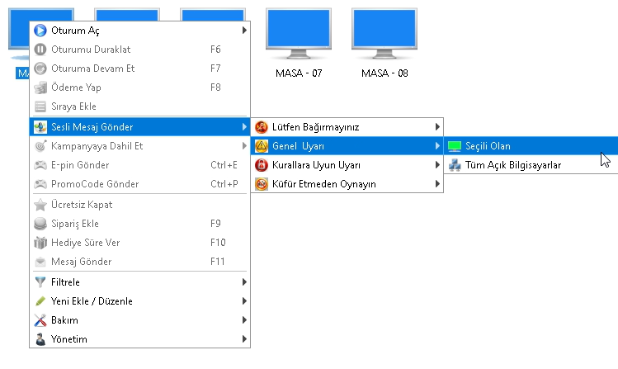
Task: Choose the Seçili Olan menu option
Action: [x=488, y=146]
